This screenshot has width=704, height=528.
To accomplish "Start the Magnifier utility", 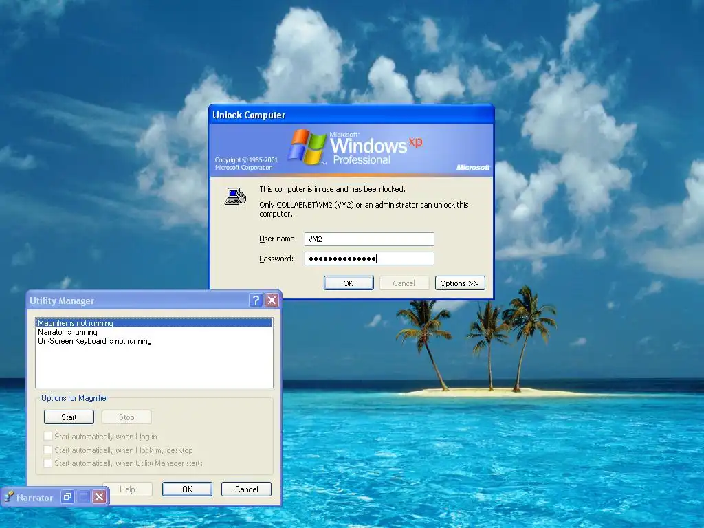I will 69,417.
